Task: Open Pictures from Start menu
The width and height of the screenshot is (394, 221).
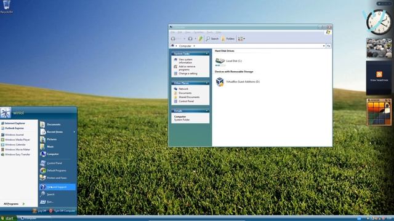Action: pyautogui.click(x=57, y=139)
